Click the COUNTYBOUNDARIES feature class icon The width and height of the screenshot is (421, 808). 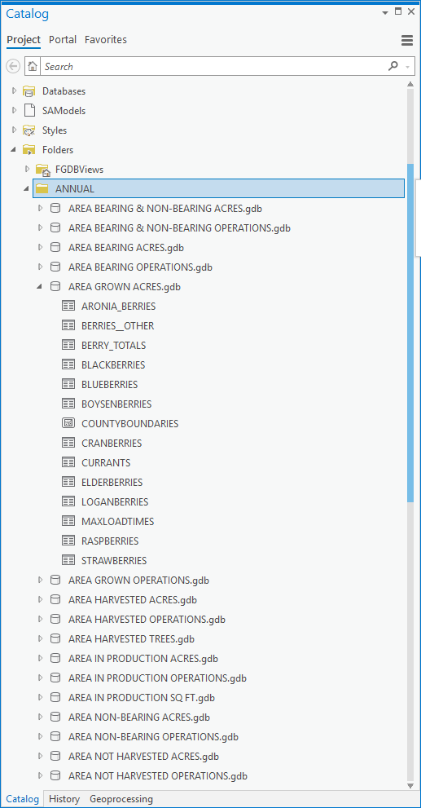pyautogui.click(x=68, y=424)
